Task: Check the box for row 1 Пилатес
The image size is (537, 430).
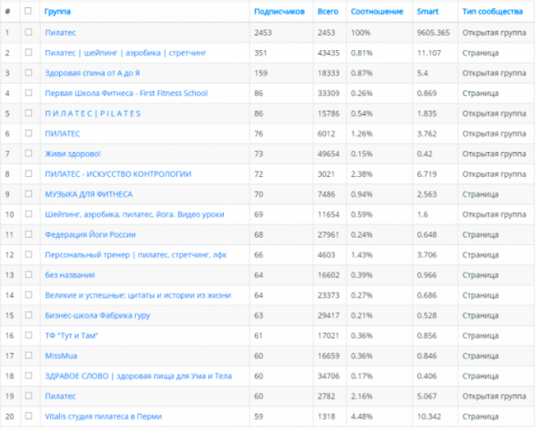Action: (x=29, y=32)
